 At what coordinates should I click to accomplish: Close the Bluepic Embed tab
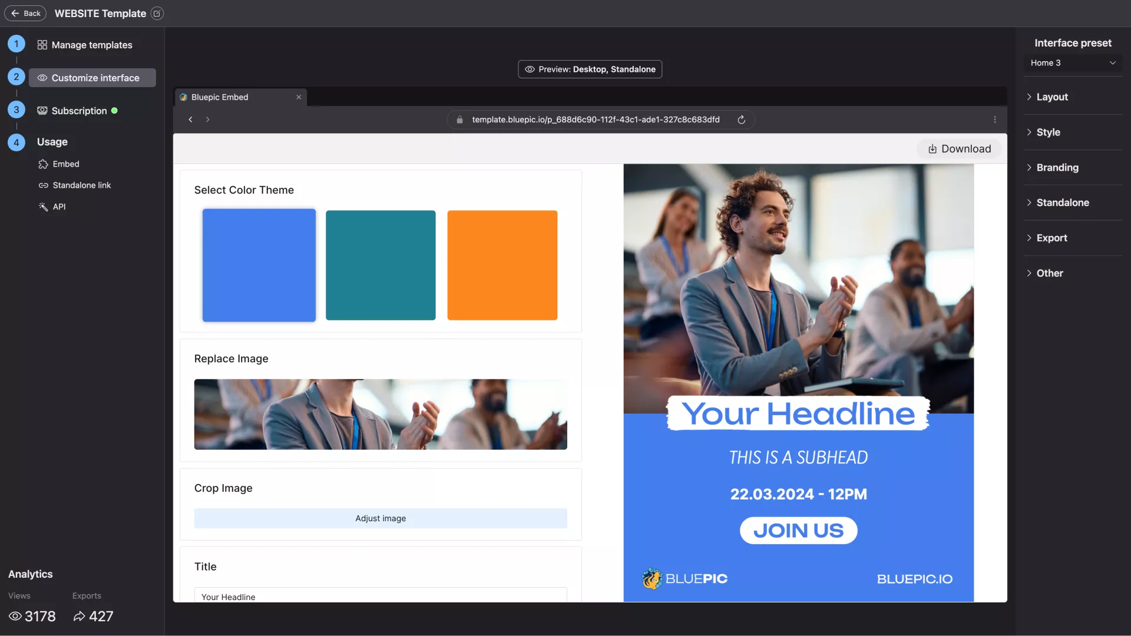299,97
